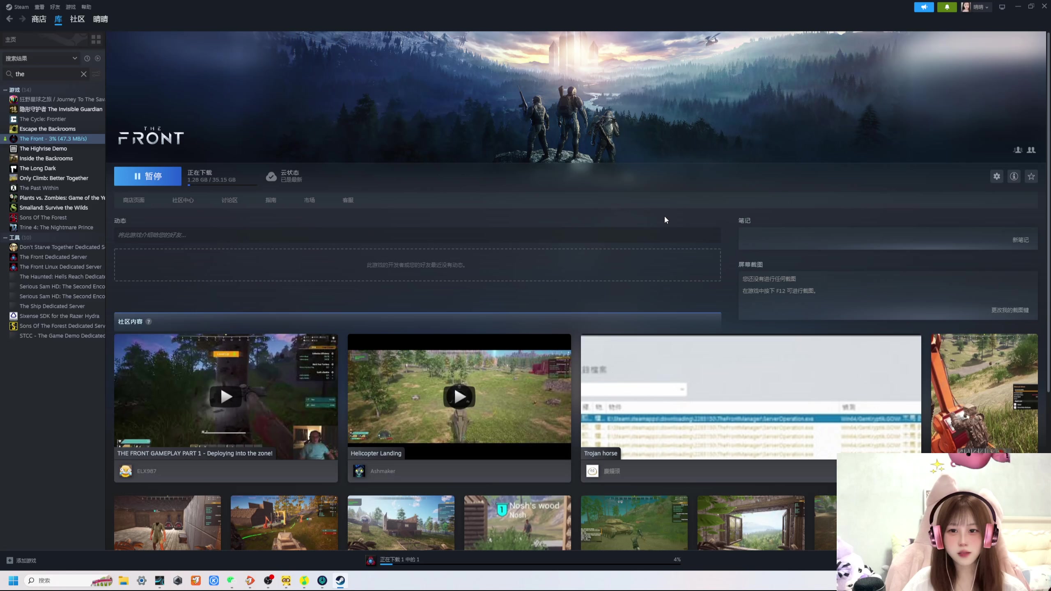Click 新笔记 to create a note

[1021, 240]
